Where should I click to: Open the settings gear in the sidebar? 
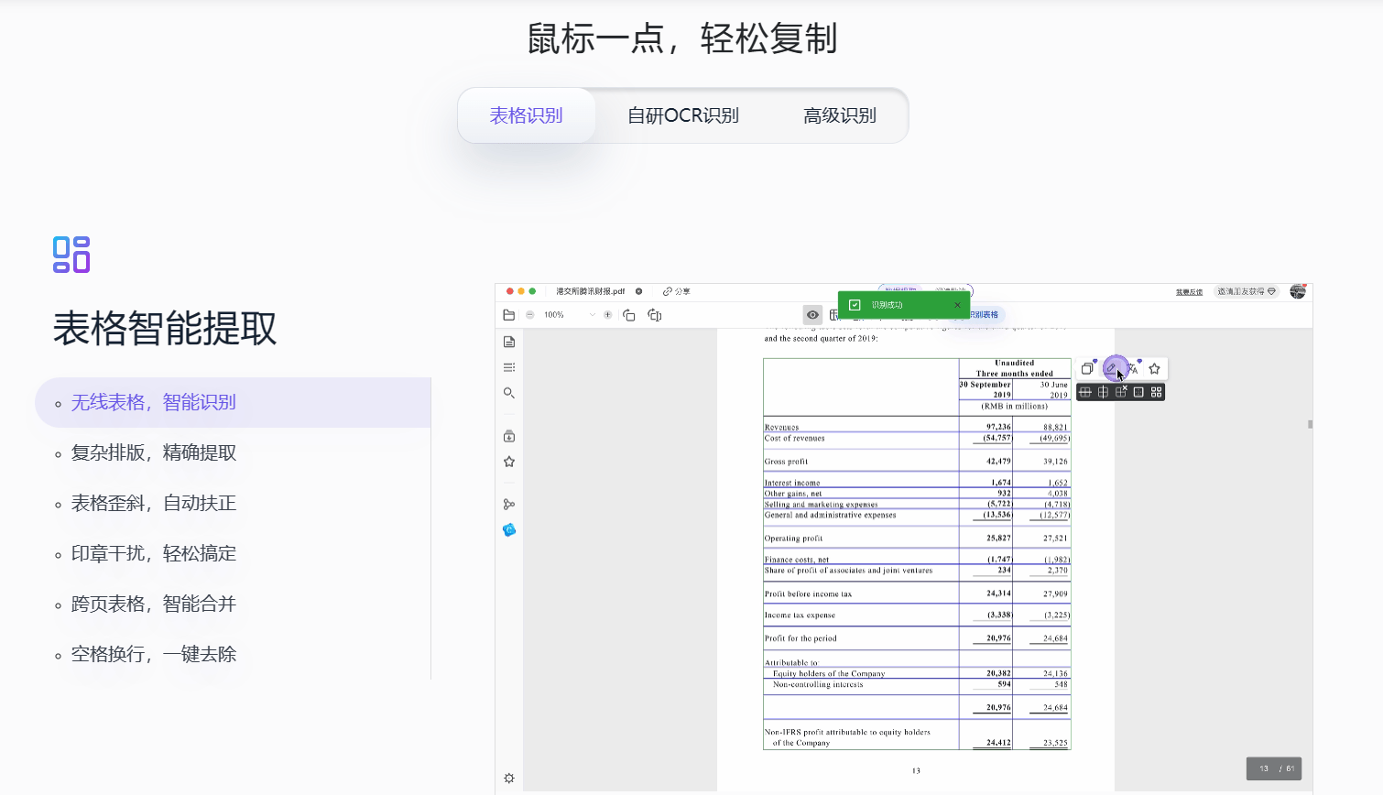pos(509,779)
